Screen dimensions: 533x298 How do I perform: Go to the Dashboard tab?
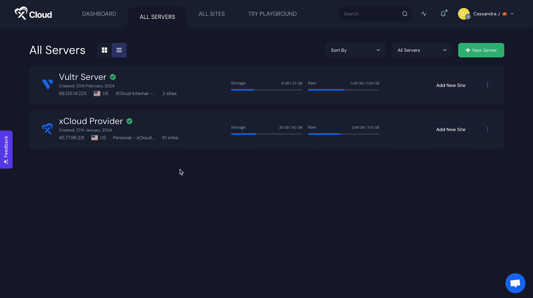coord(99,14)
